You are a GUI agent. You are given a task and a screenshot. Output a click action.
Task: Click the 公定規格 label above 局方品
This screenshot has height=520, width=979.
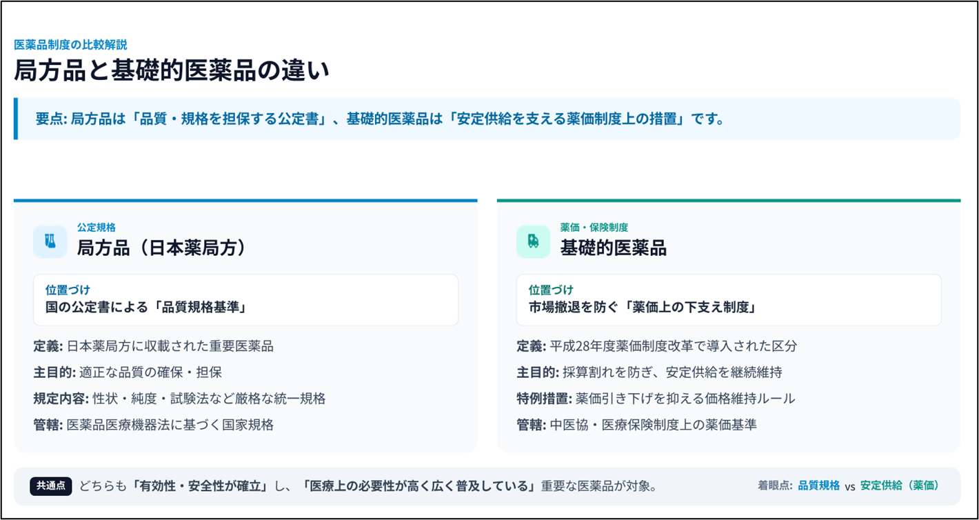pos(96,228)
